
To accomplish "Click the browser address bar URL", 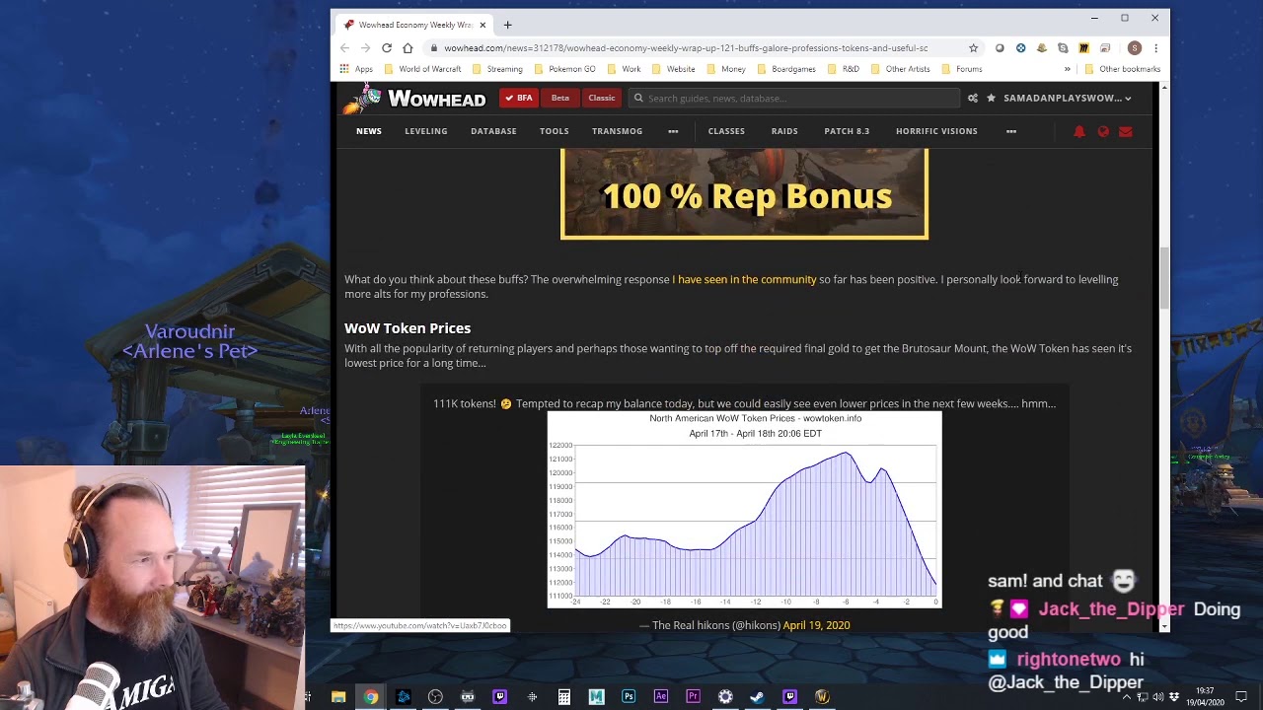I will click(x=686, y=47).
